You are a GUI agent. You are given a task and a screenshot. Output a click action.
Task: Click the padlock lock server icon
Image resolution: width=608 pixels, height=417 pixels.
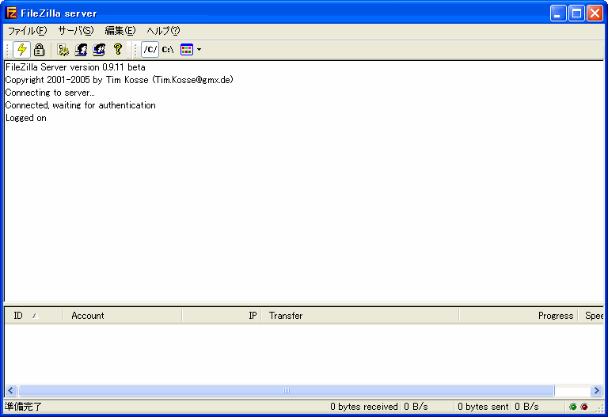coord(39,50)
